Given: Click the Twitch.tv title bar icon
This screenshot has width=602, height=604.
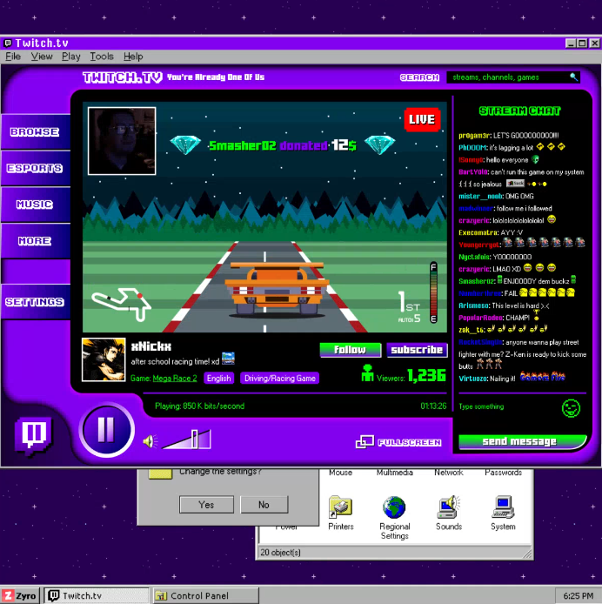Looking at the screenshot, I should coord(8,43).
